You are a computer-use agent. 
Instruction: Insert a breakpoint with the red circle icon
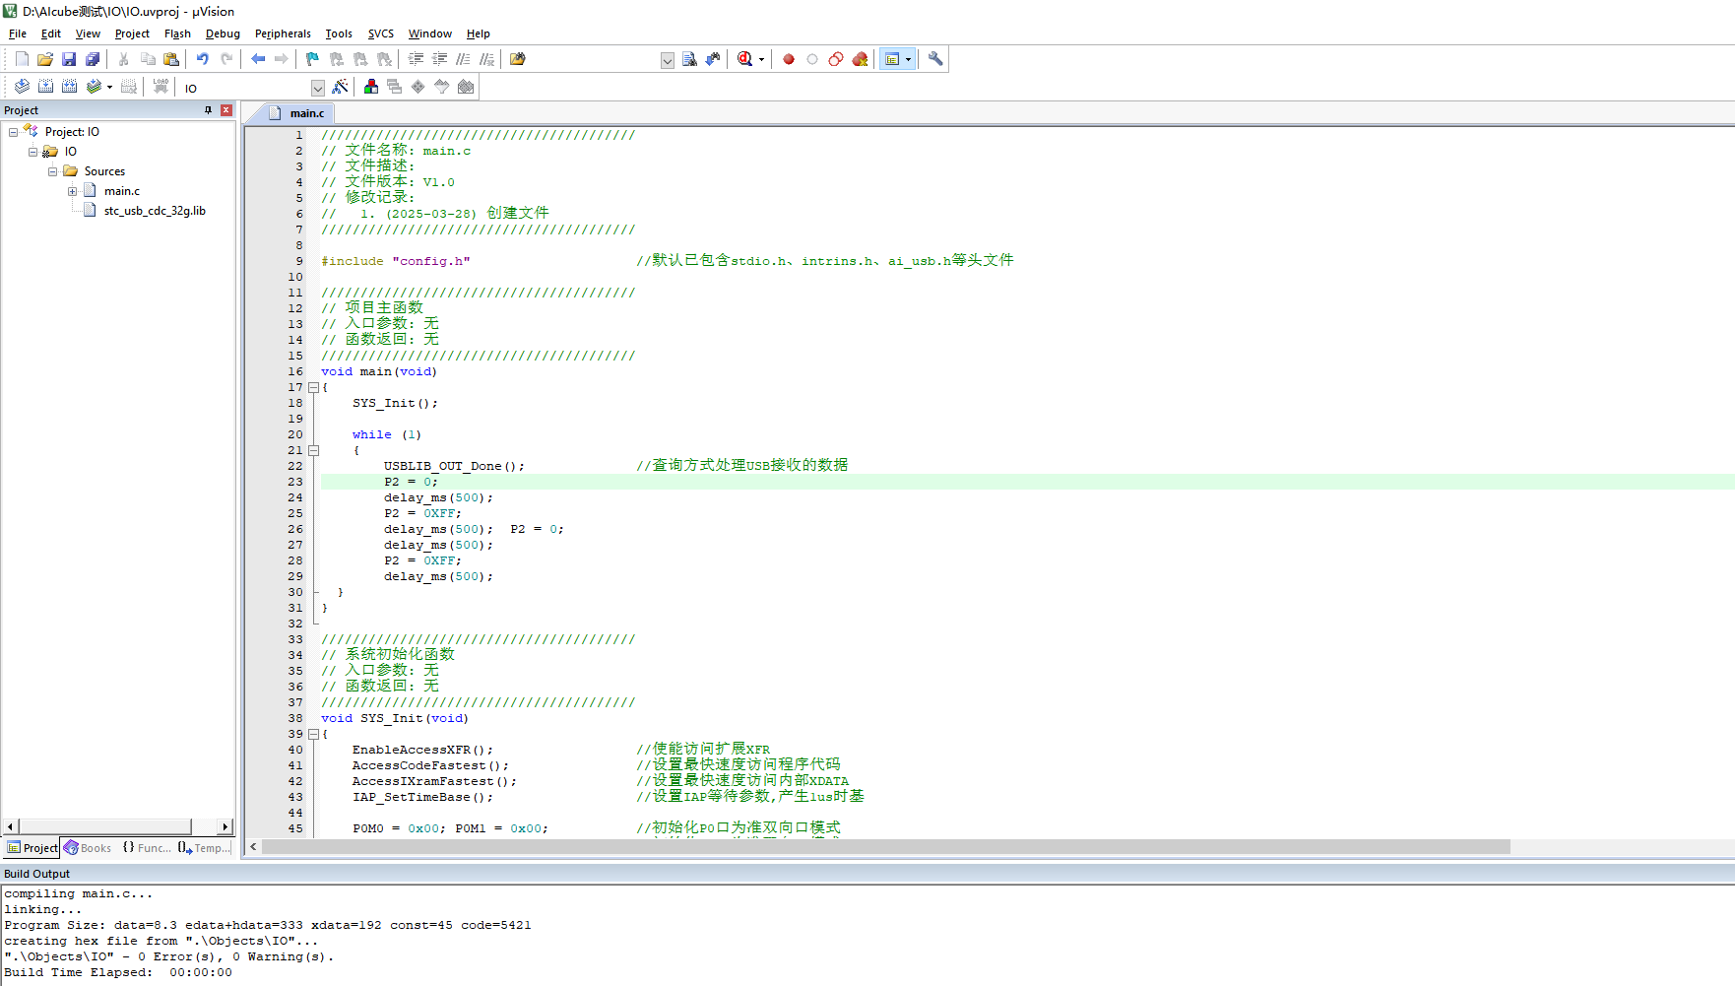789,59
